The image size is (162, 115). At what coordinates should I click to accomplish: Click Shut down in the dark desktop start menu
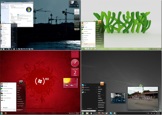click(100, 111)
